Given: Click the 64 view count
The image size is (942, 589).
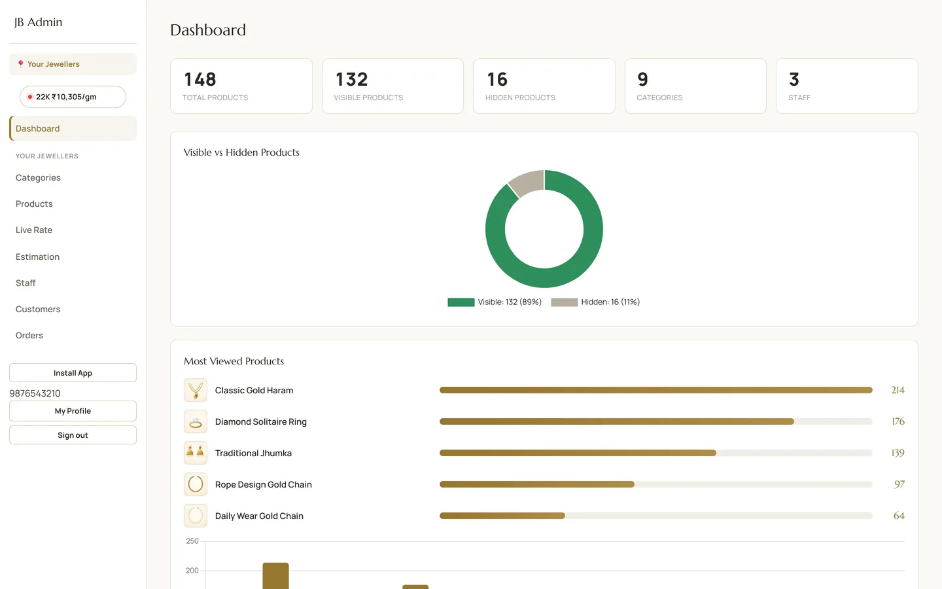Looking at the screenshot, I should [899, 516].
